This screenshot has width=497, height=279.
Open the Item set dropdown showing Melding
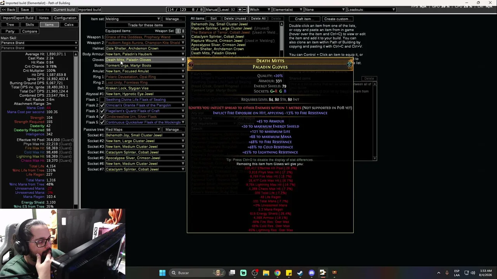click(133, 19)
